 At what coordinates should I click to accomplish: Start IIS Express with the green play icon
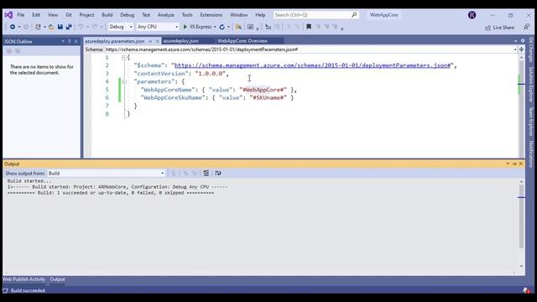tap(185, 27)
